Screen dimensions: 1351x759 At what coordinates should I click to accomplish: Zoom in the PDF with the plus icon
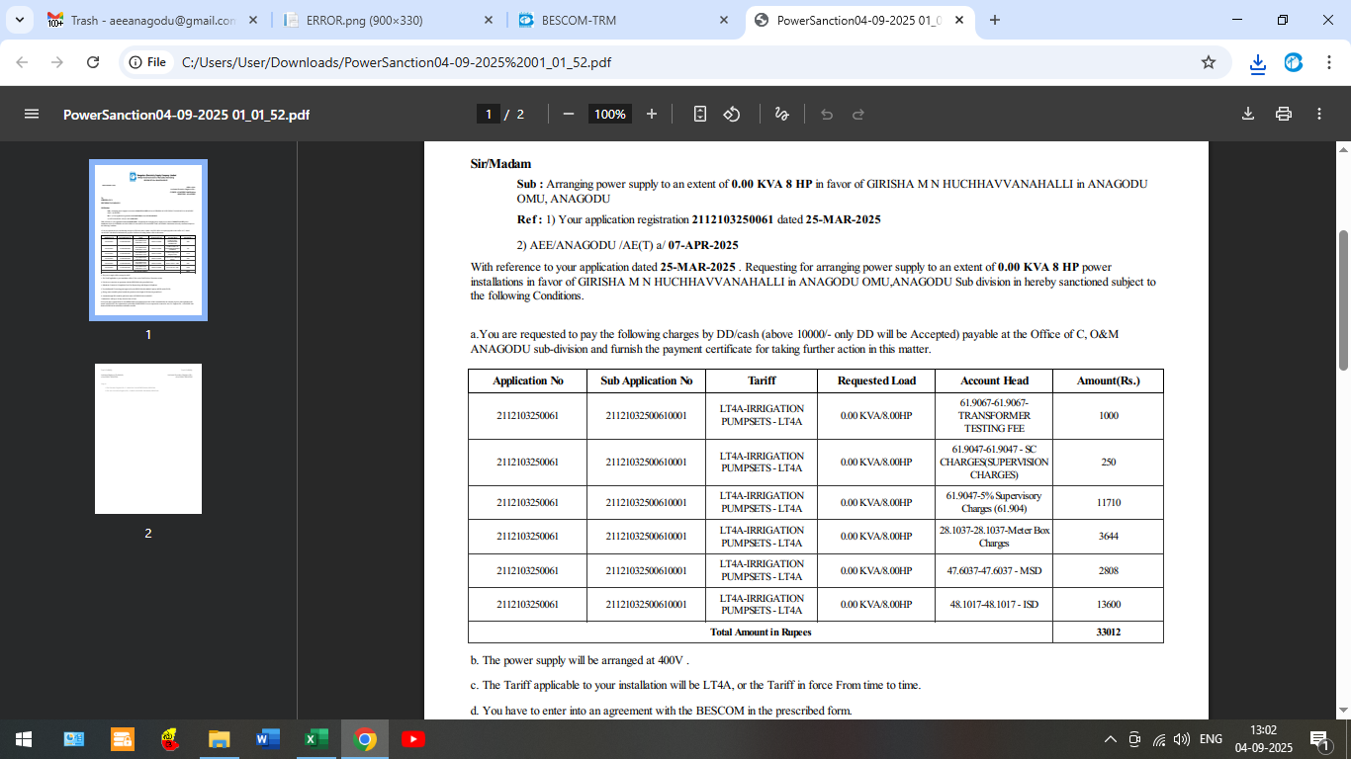(652, 114)
